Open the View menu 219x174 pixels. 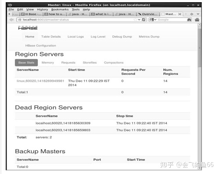30,10
